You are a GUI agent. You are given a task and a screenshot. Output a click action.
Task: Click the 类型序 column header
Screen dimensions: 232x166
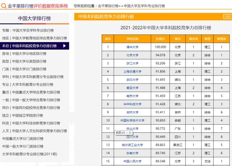point(221,39)
